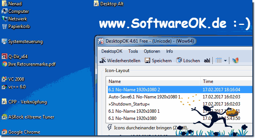The image size is (255, 138).
Task: Click the Wiederherstellen restore toolbar icon
Action: pyautogui.click(x=103, y=60)
